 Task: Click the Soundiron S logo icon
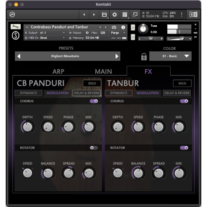[x=15, y=36]
